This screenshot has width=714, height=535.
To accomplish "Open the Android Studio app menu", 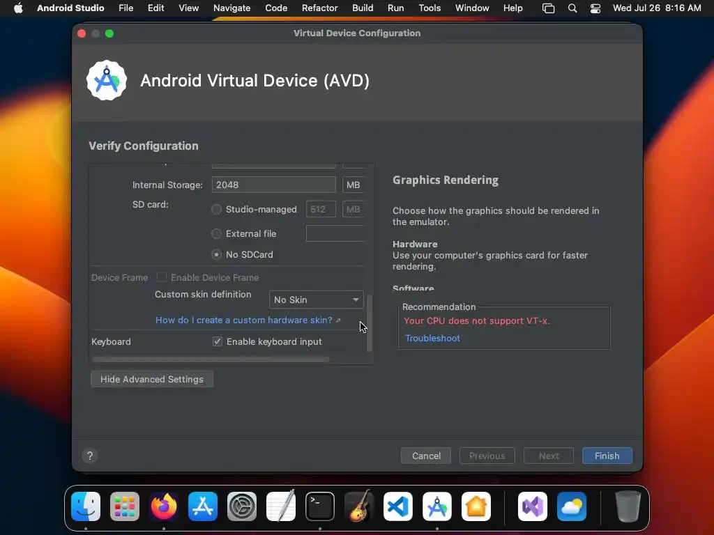I will 70,8.
